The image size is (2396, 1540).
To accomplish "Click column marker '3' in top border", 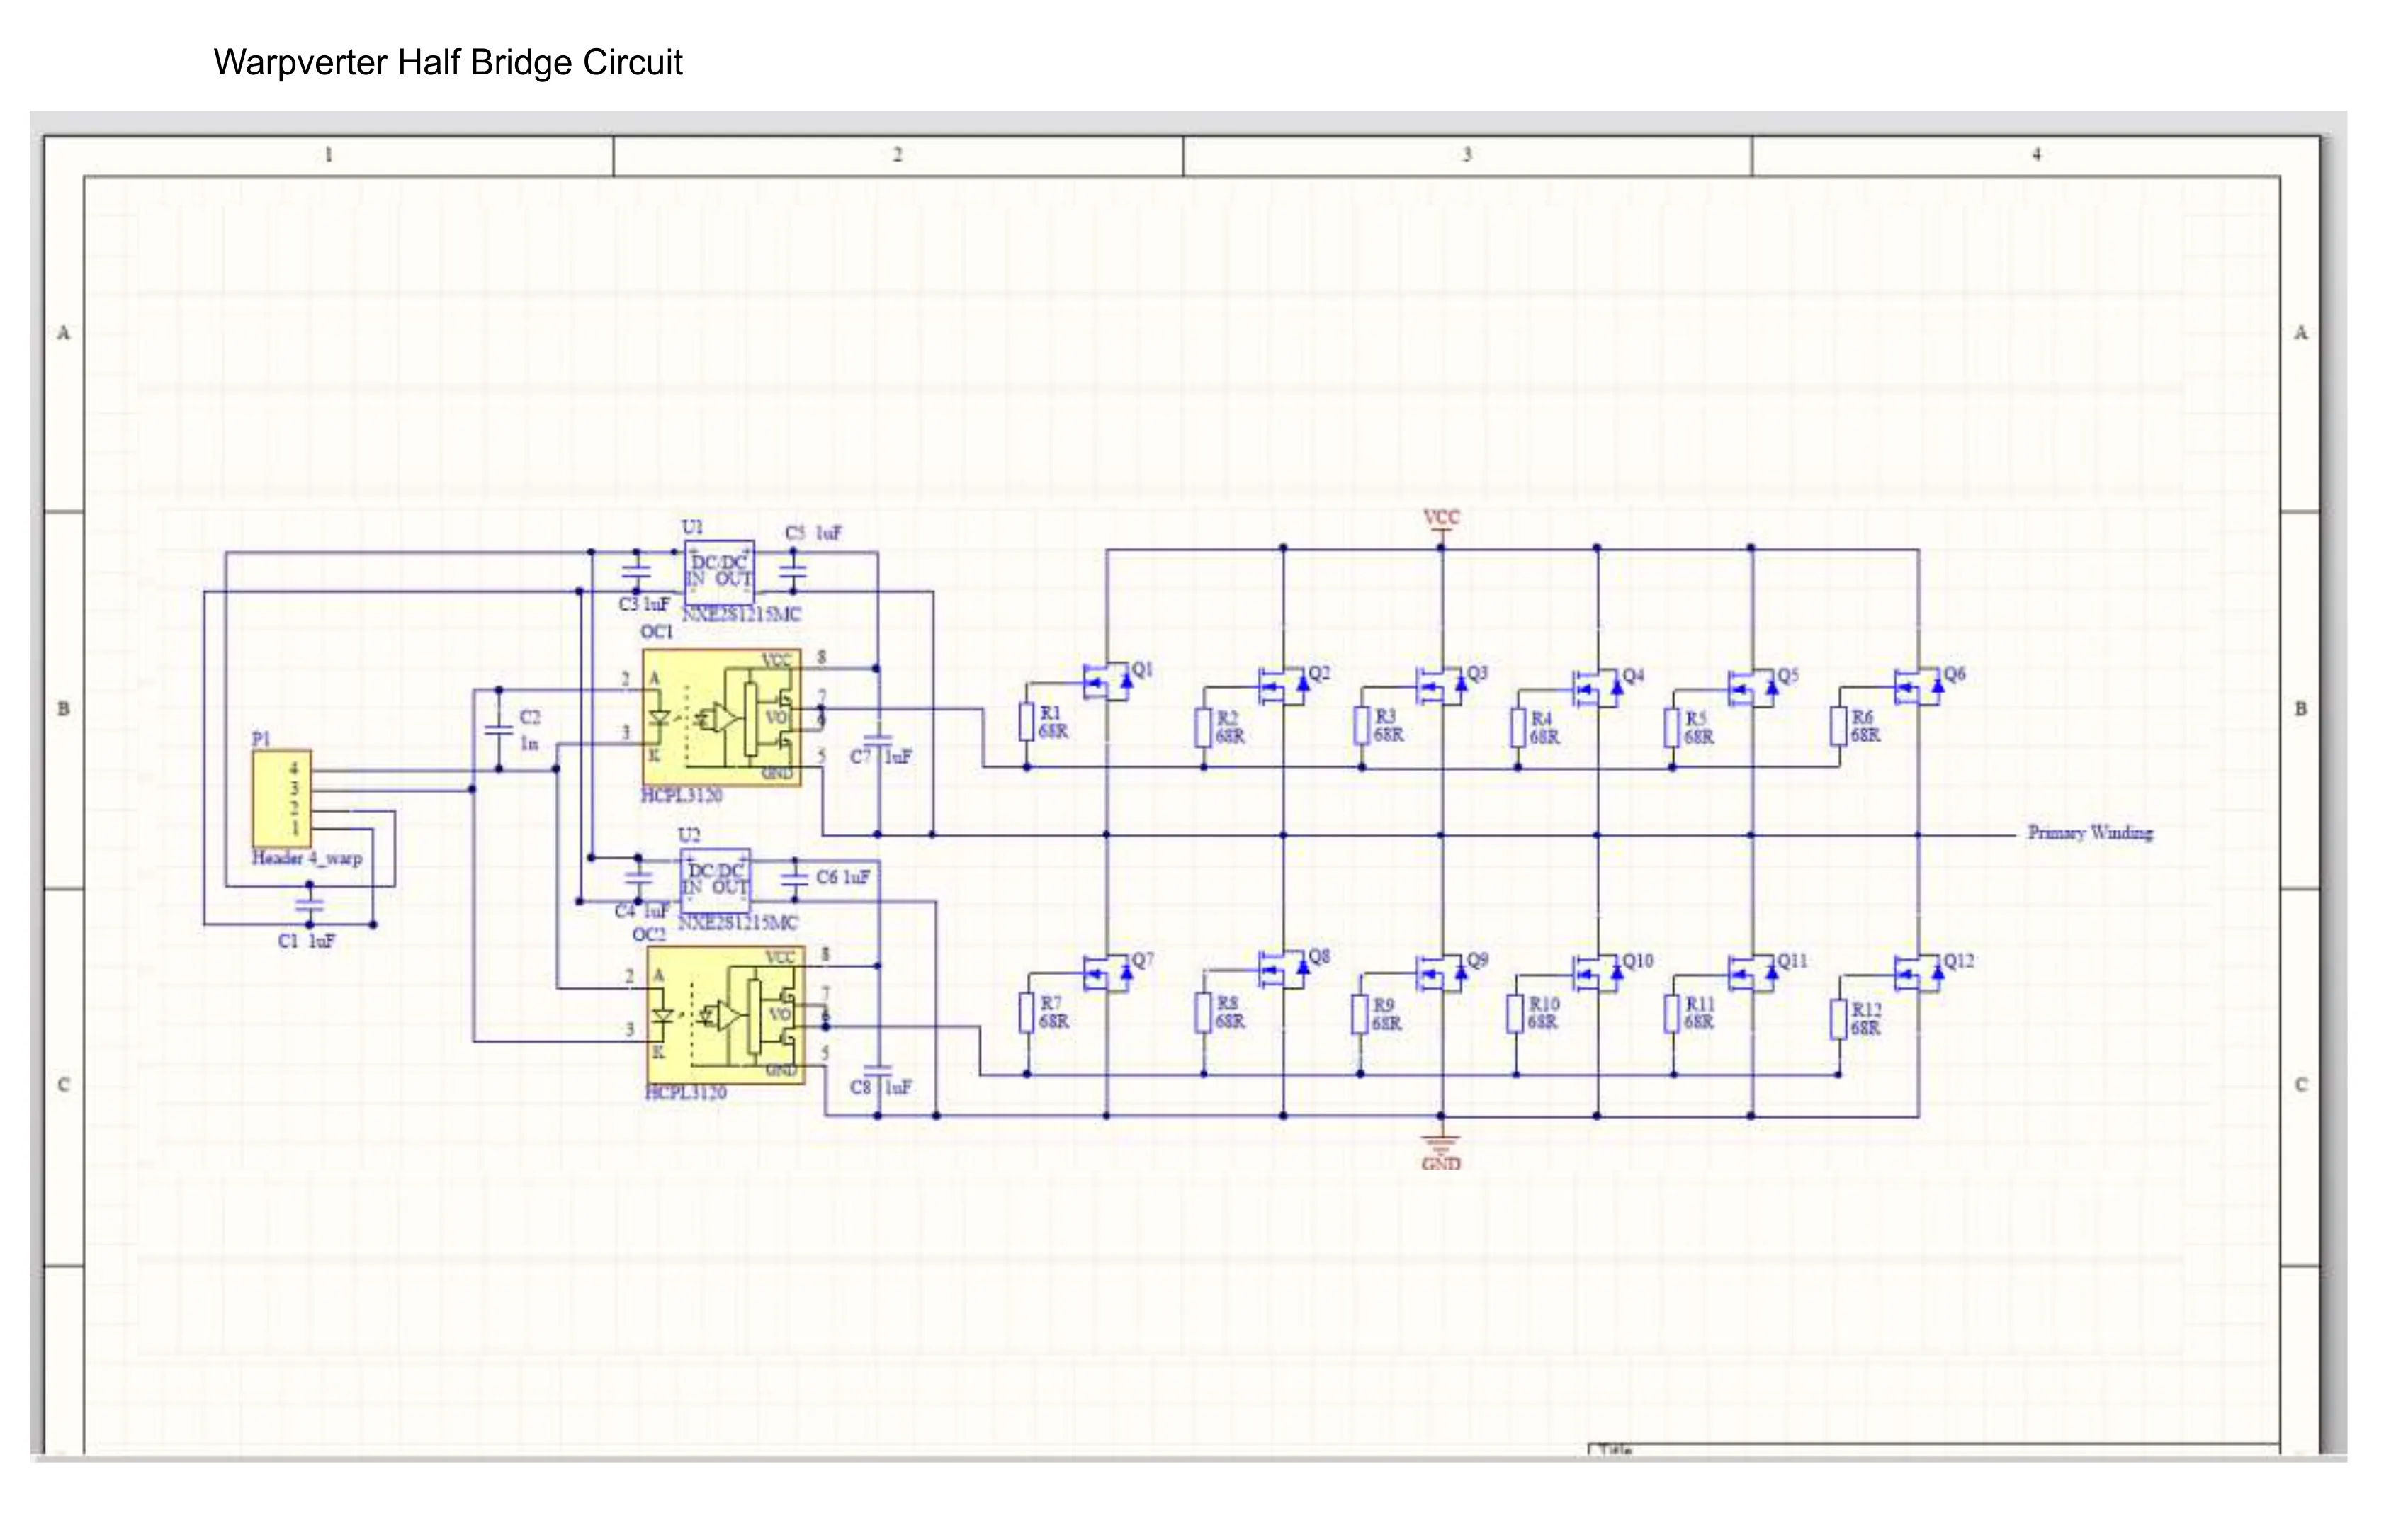I will [x=1467, y=154].
